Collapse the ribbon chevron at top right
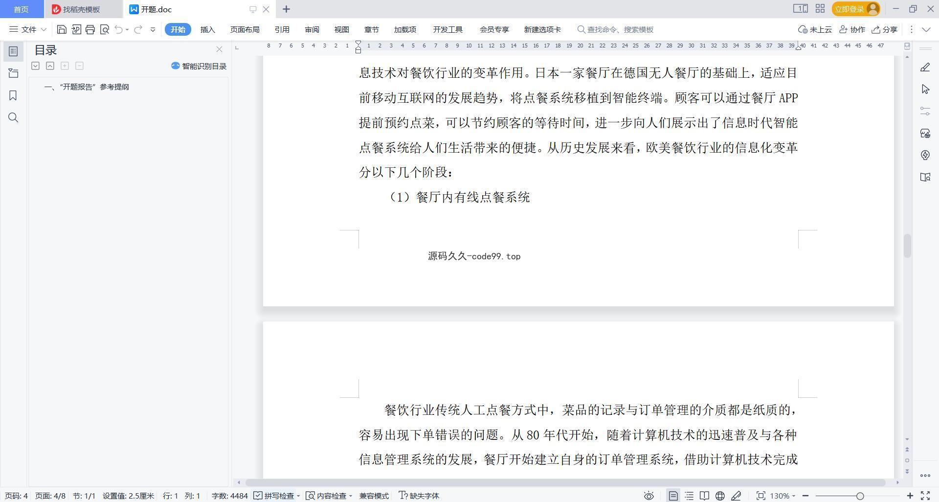Screen dimensions: 939x502 pyautogui.click(x=926, y=29)
